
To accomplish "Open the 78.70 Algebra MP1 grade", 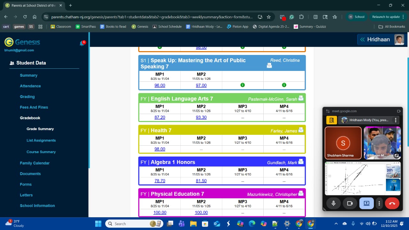I will tap(160, 181).
